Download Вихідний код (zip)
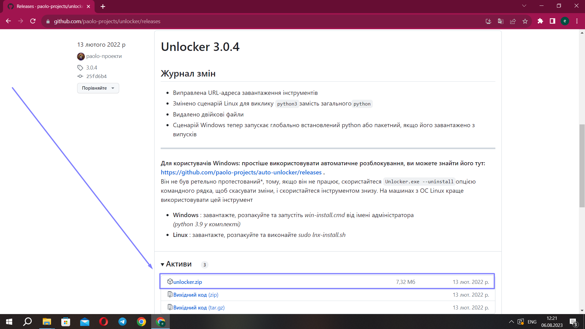 [196, 295]
